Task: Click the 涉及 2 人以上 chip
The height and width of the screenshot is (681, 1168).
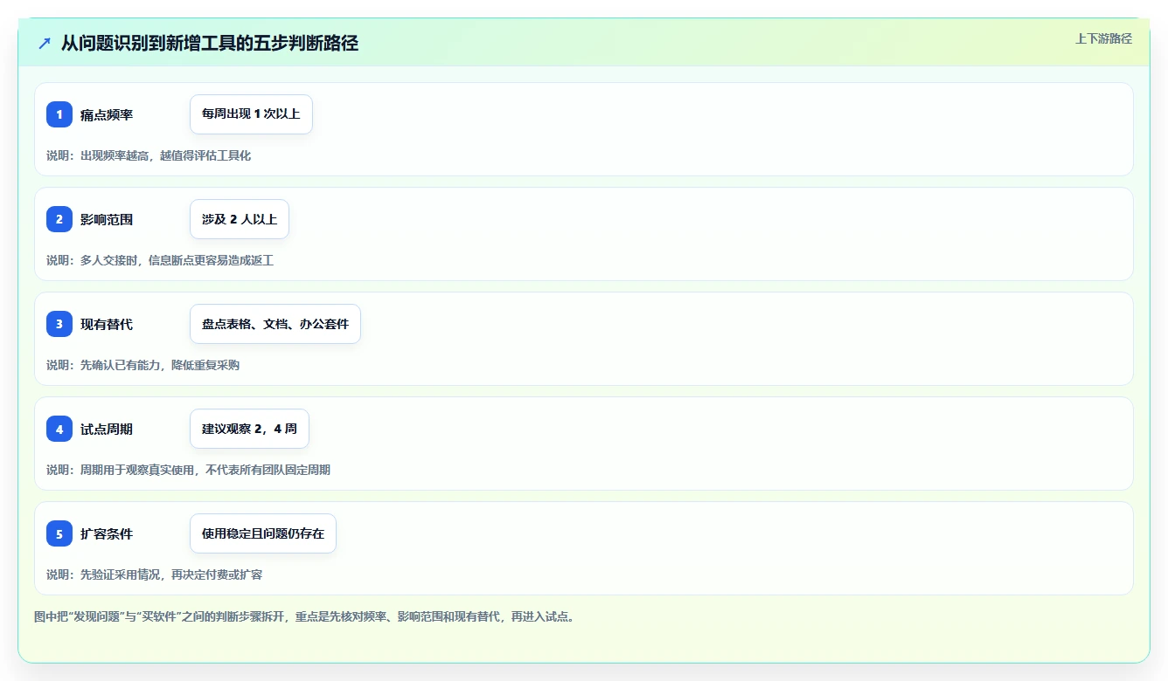Action: [x=240, y=219]
